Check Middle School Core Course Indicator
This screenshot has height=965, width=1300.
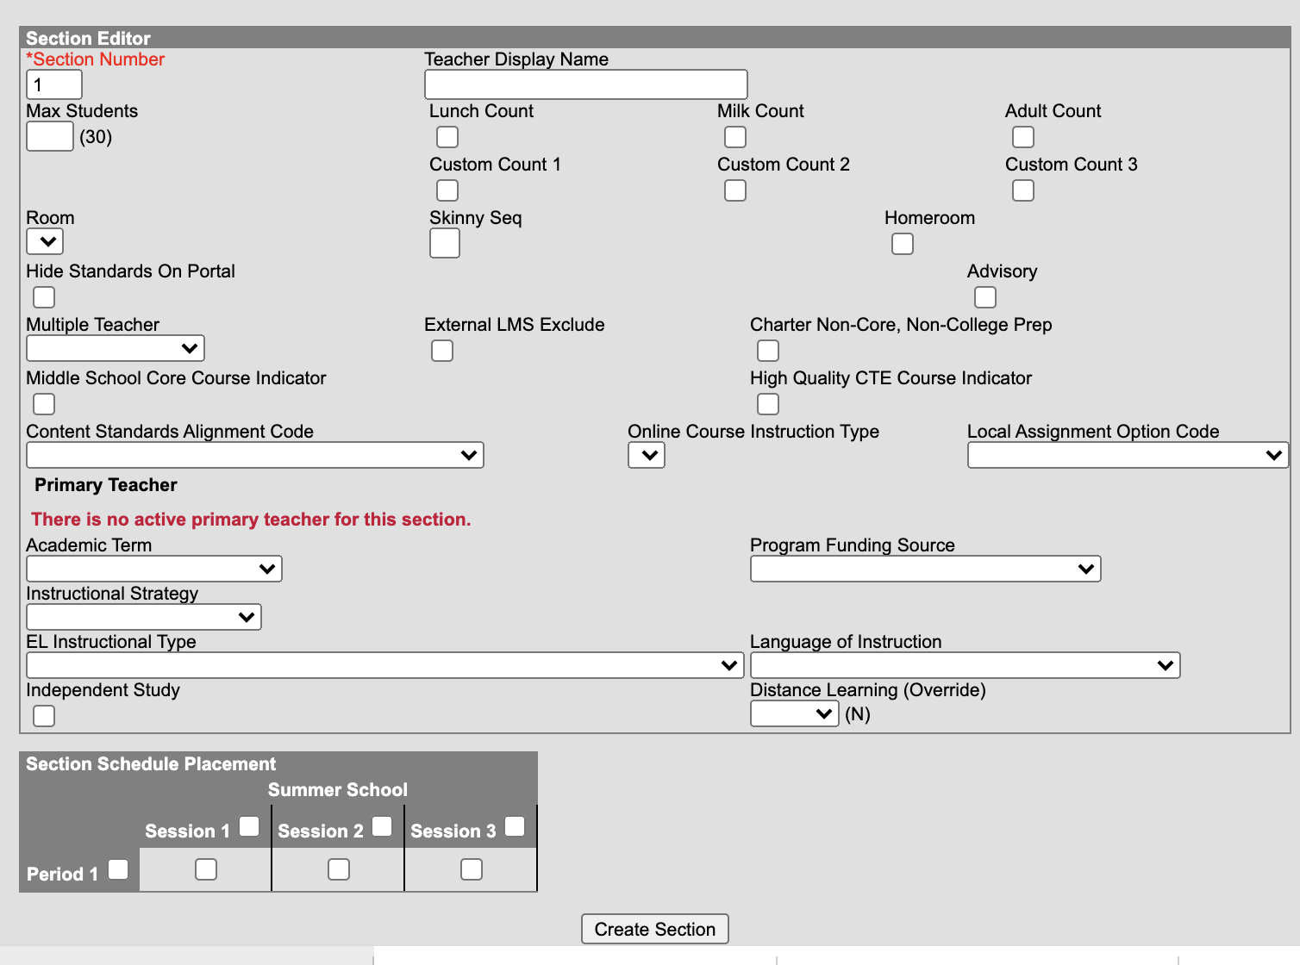tap(44, 404)
